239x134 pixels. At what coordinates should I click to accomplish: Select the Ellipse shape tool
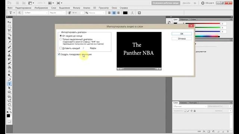point(9,92)
